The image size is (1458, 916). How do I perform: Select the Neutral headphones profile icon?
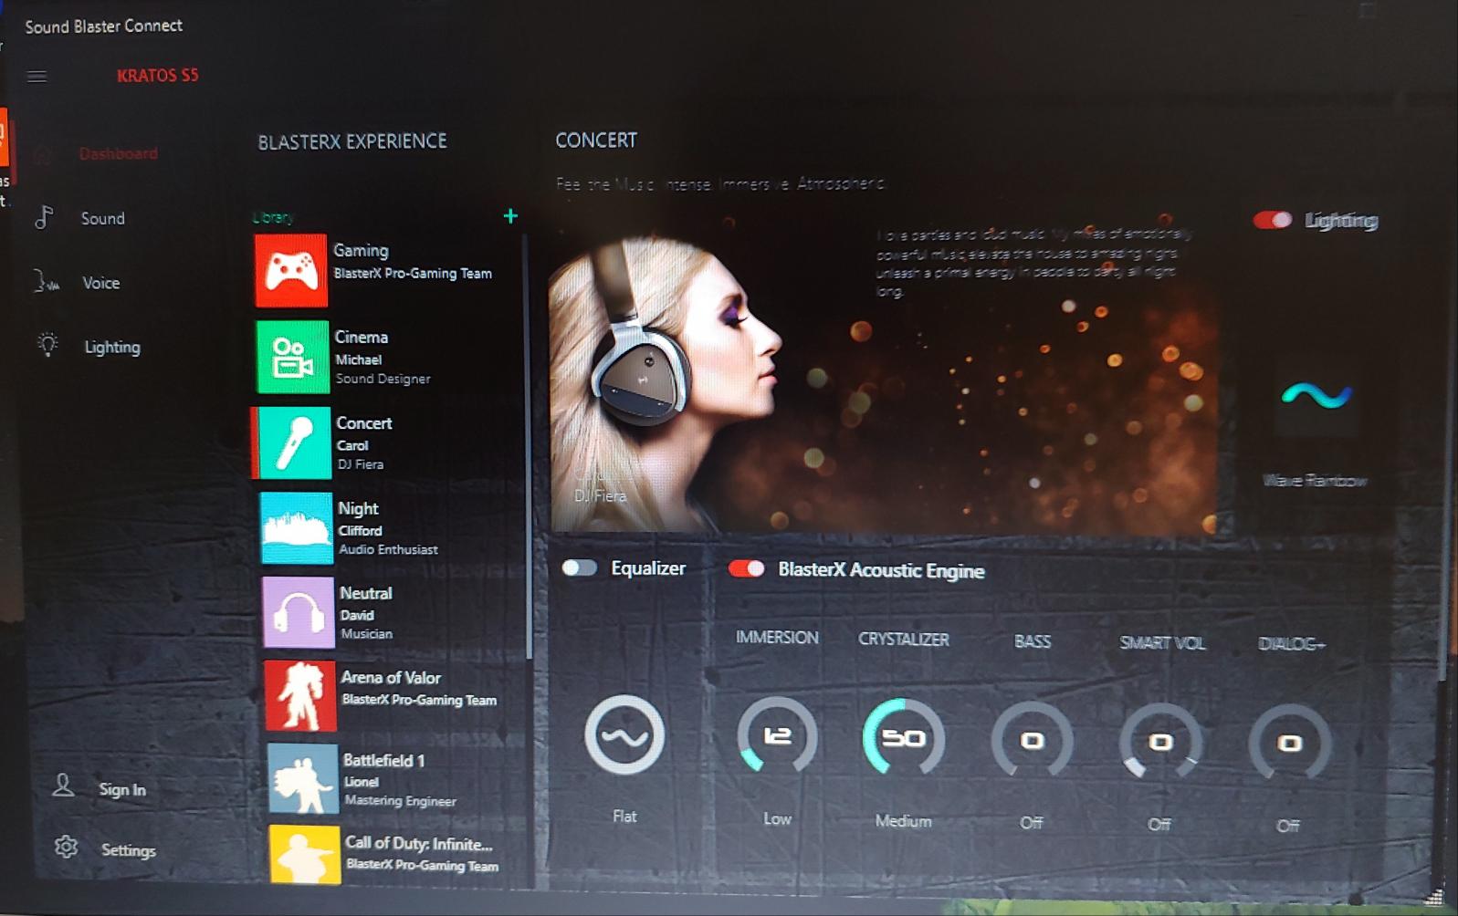coord(299,612)
